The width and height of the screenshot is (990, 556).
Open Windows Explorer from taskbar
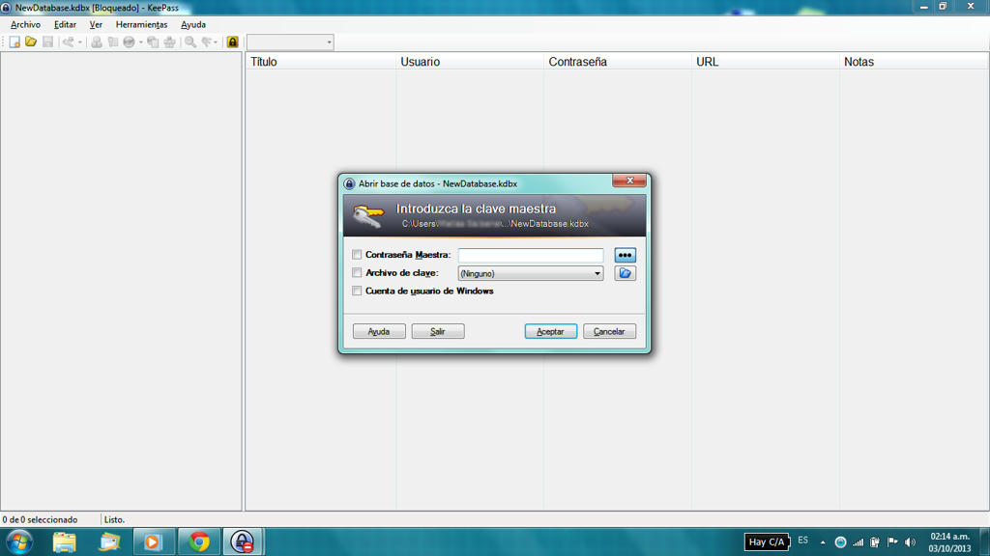click(x=65, y=542)
